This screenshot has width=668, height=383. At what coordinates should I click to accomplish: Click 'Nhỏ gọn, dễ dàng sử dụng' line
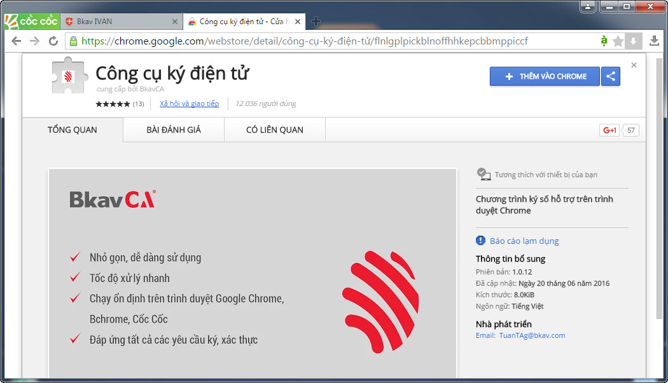point(145,257)
